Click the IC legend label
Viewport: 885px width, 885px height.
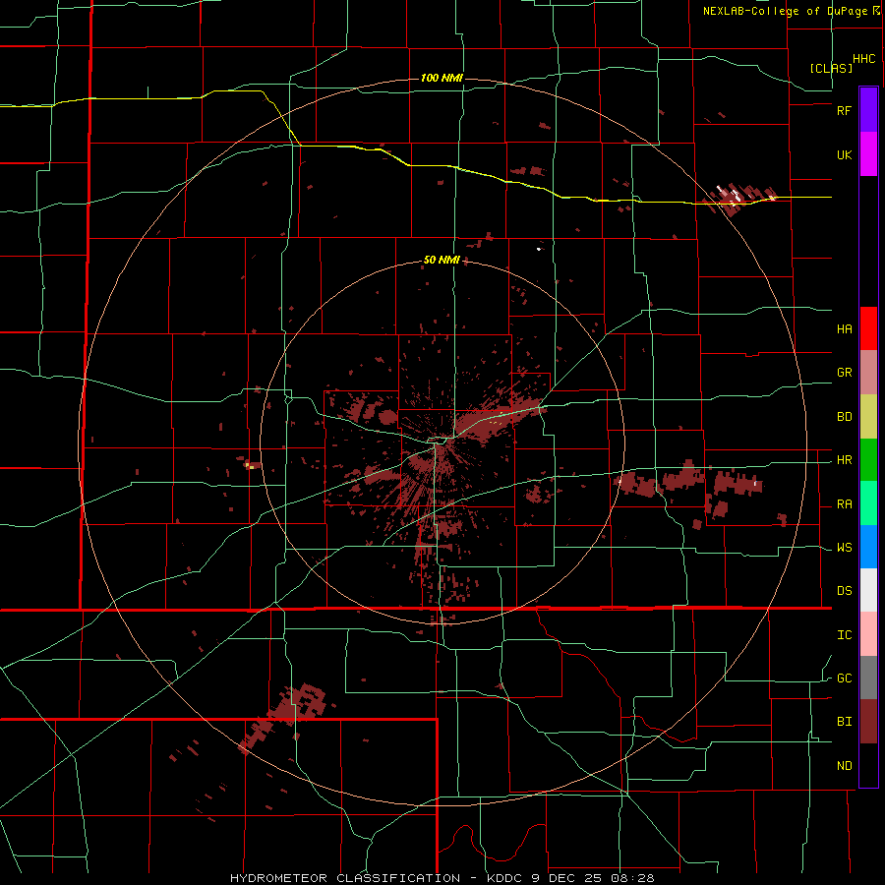[x=844, y=635]
